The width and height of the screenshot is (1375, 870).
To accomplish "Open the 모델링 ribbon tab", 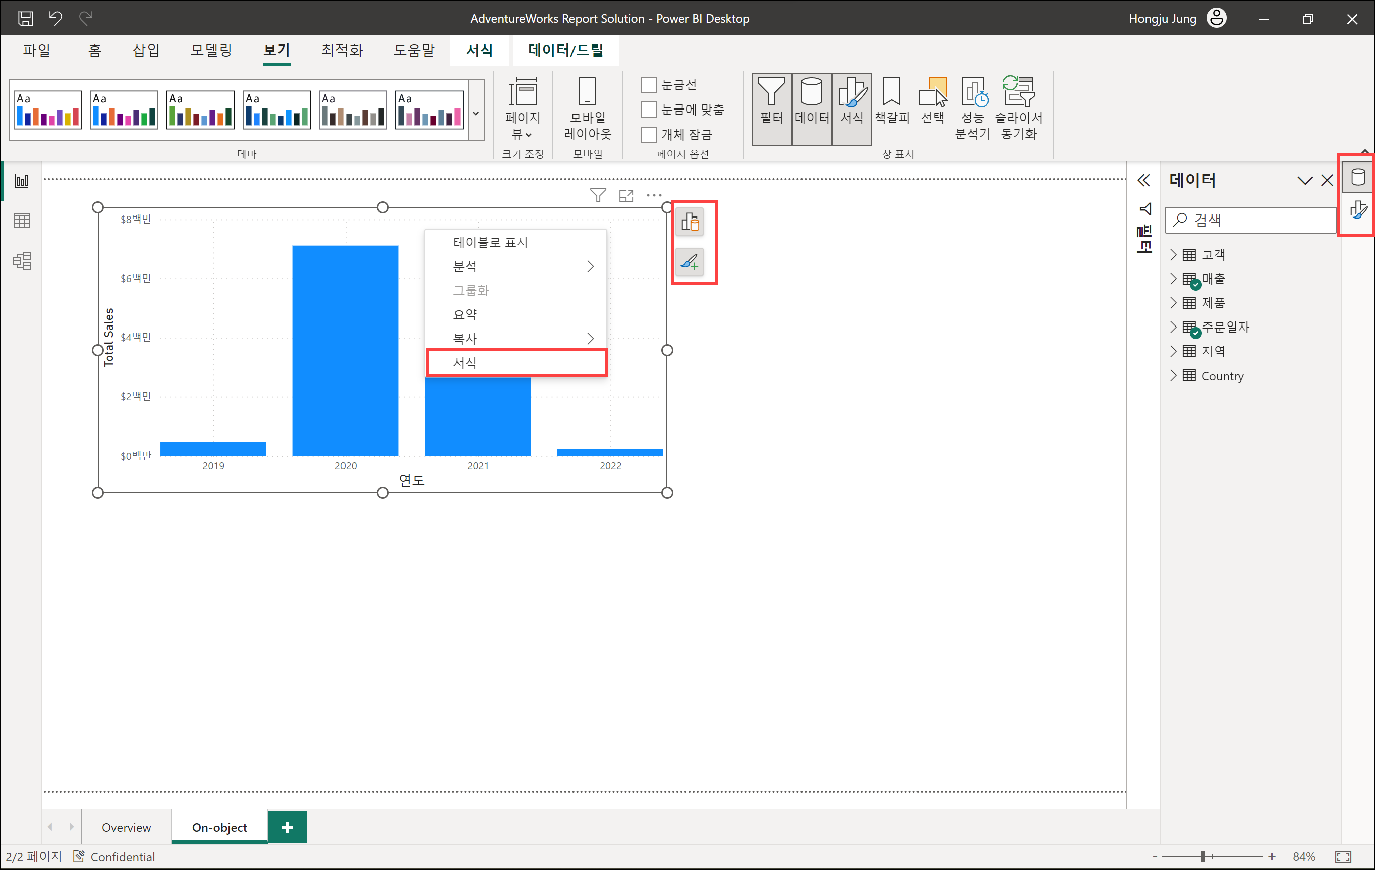I will tap(211, 50).
